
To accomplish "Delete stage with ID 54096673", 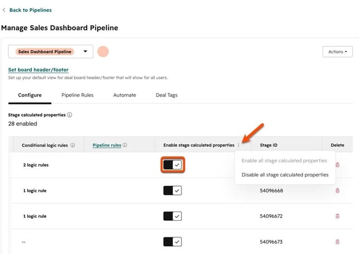I will click(x=337, y=242).
